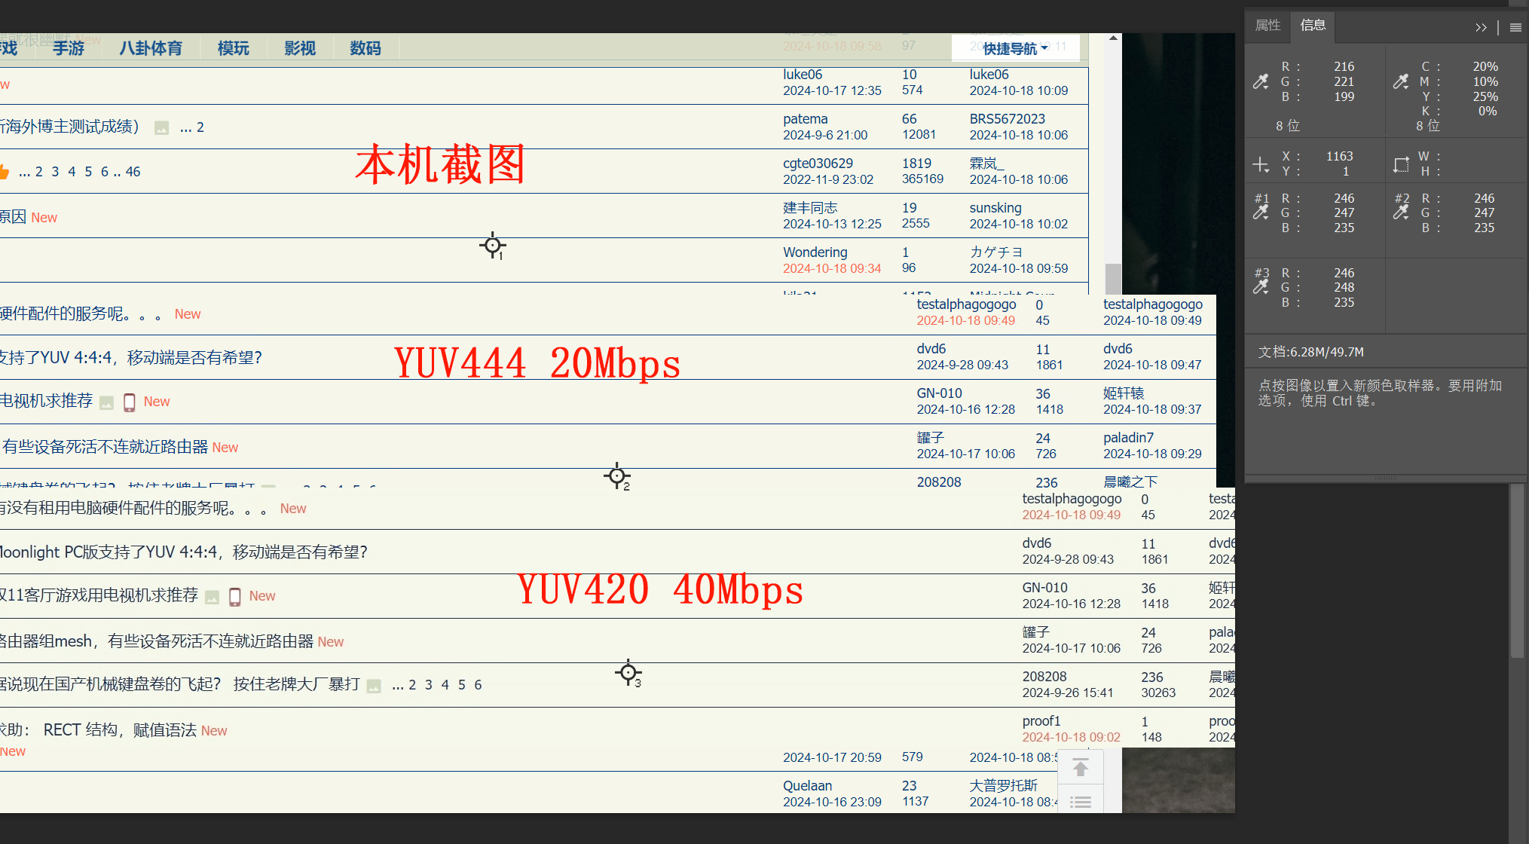This screenshot has height=844, width=1529.
Task: Select the 信息 panel tab
Action: pyautogui.click(x=1313, y=26)
